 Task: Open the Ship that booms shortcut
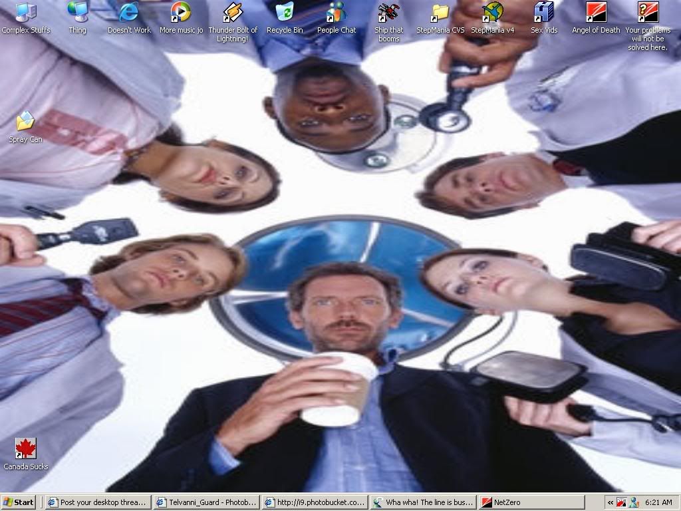pyautogui.click(x=388, y=12)
